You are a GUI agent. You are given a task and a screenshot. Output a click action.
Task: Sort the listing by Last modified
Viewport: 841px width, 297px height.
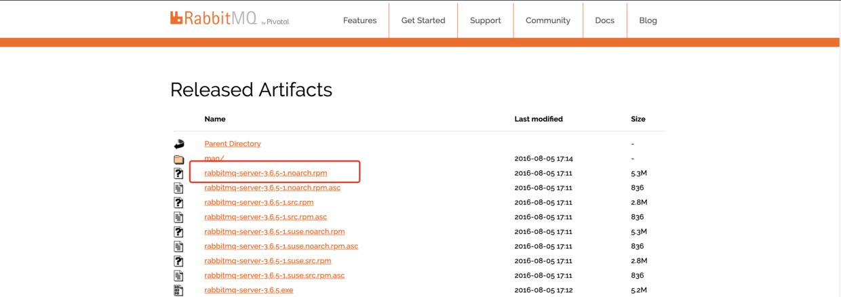(x=539, y=119)
